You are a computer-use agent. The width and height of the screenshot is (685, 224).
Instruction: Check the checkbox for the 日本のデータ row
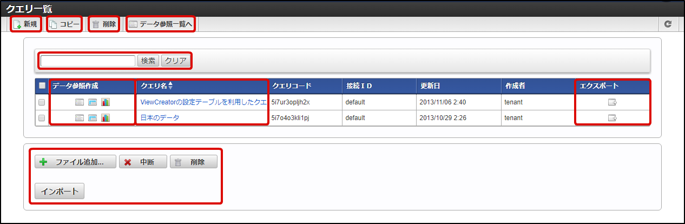tap(42, 117)
